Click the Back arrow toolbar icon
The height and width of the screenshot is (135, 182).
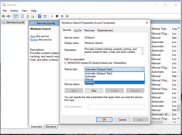(x=3, y=16)
